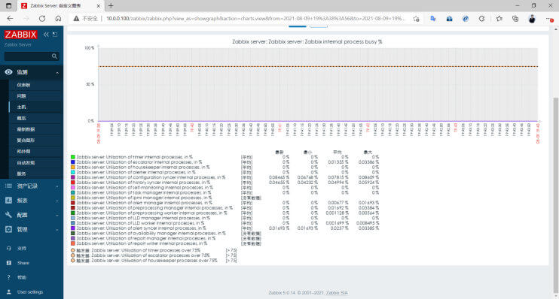The height and width of the screenshot is (299, 559).
Task: Collapse the Zabbix sidebar with double-chevron icon
Action: click(46, 35)
